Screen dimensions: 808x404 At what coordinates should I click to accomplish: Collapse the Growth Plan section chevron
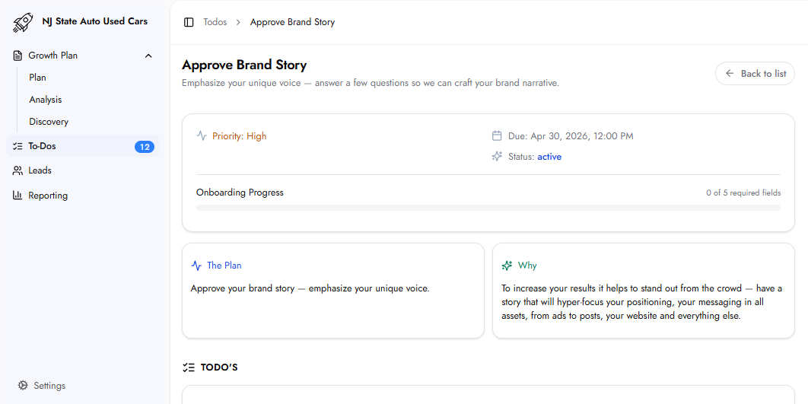pyautogui.click(x=148, y=56)
